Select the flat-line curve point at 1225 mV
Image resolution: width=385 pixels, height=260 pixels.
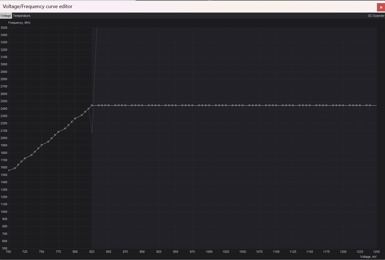(360, 105)
